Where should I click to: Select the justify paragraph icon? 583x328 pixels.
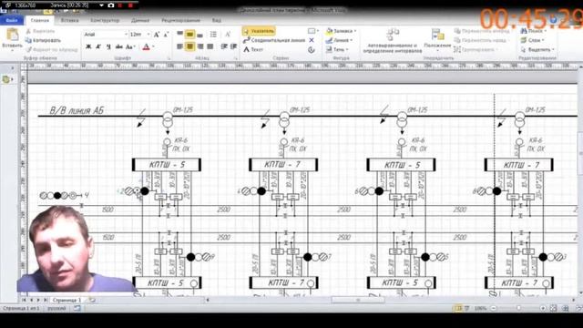(210, 46)
